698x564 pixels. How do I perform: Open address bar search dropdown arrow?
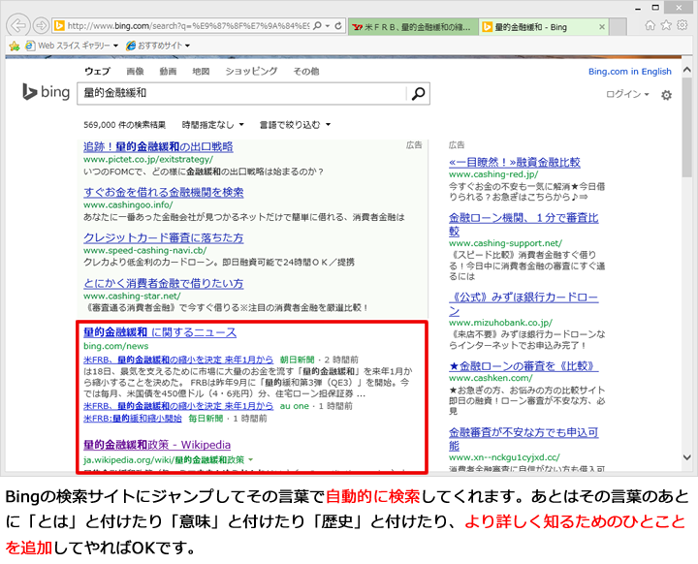pos(328,26)
